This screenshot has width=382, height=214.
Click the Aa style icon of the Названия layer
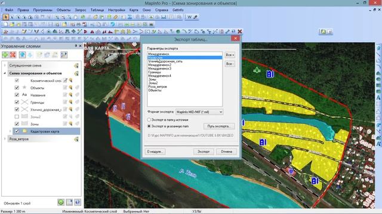[24, 95]
